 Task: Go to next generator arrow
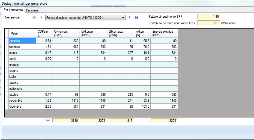click(x=130, y=17)
